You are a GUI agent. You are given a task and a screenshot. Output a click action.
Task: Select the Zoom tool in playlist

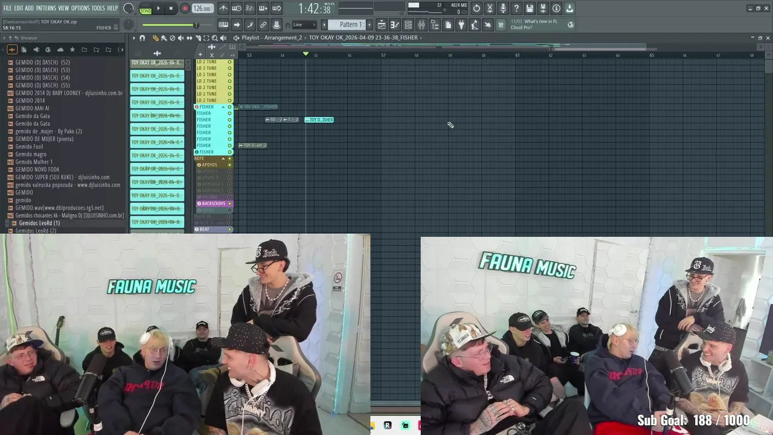tap(215, 37)
